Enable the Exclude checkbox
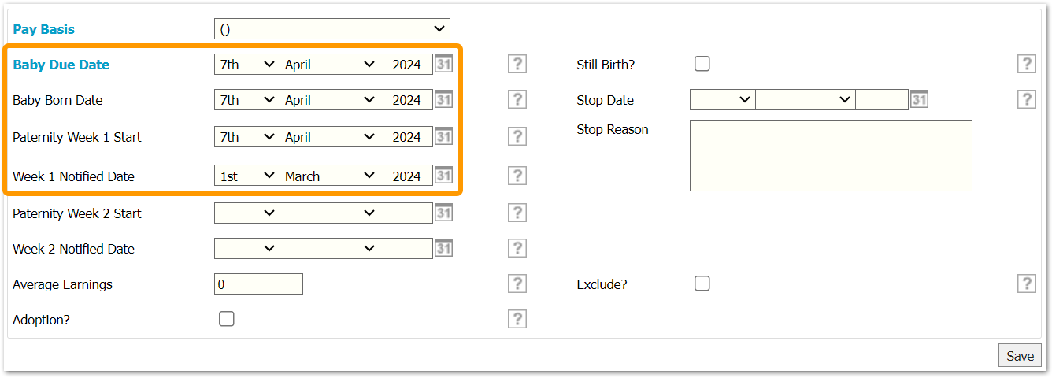This screenshot has height=378, width=1052. [x=702, y=283]
